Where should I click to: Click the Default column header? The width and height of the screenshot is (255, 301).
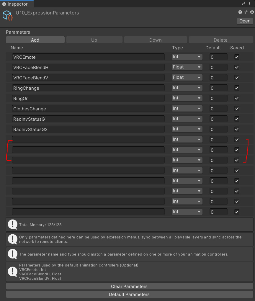tap(213, 48)
